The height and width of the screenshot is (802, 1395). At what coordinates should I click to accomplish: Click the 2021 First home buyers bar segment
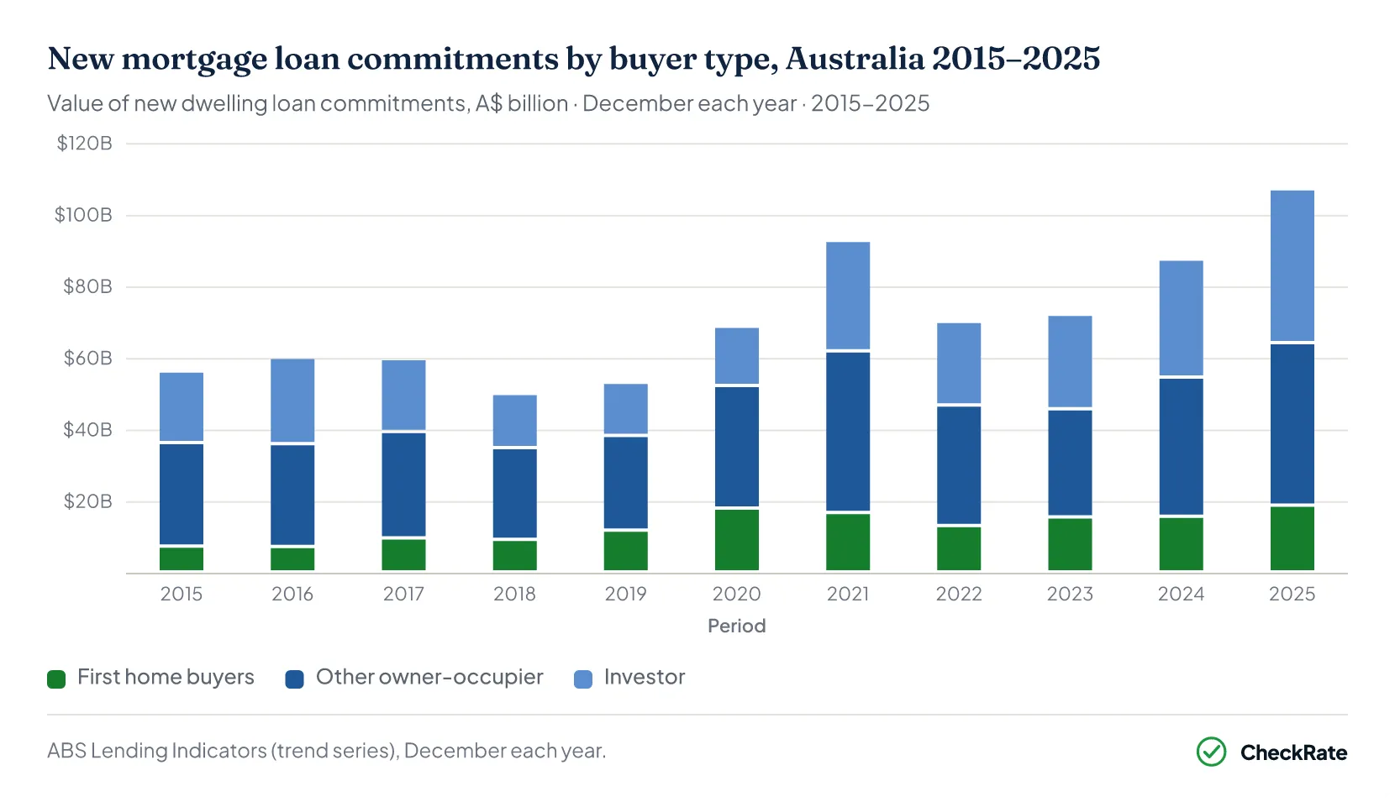tap(848, 542)
